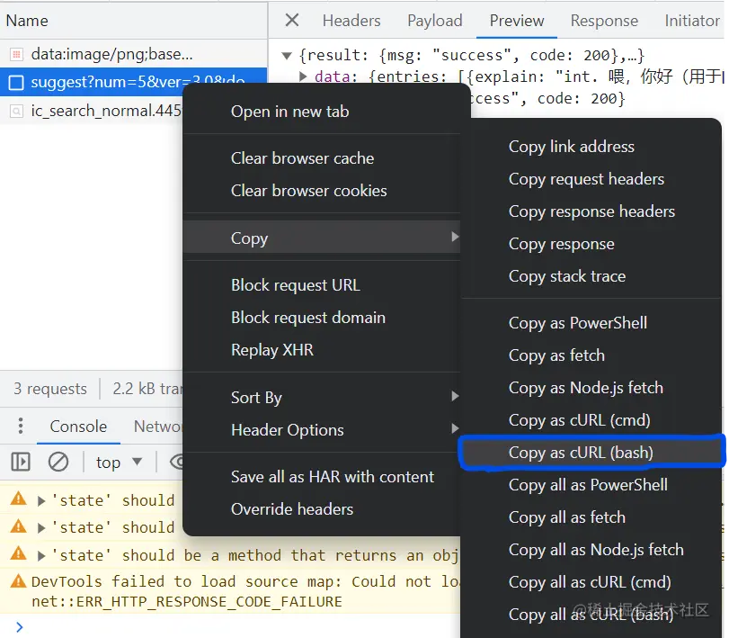
Task: Close the request details pane
Action: coord(292,20)
